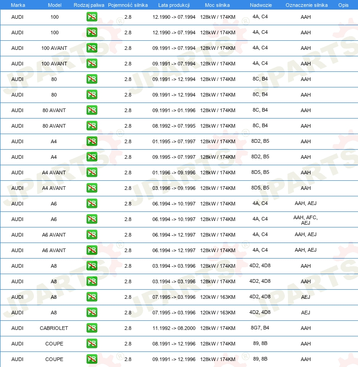This screenshot has height=367, width=358.
Task: Click the fuel icon in the CABRIOLET row
Action: (92, 328)
